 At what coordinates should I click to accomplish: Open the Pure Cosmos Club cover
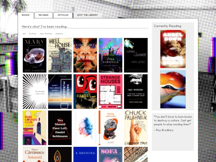pos(34,128)
